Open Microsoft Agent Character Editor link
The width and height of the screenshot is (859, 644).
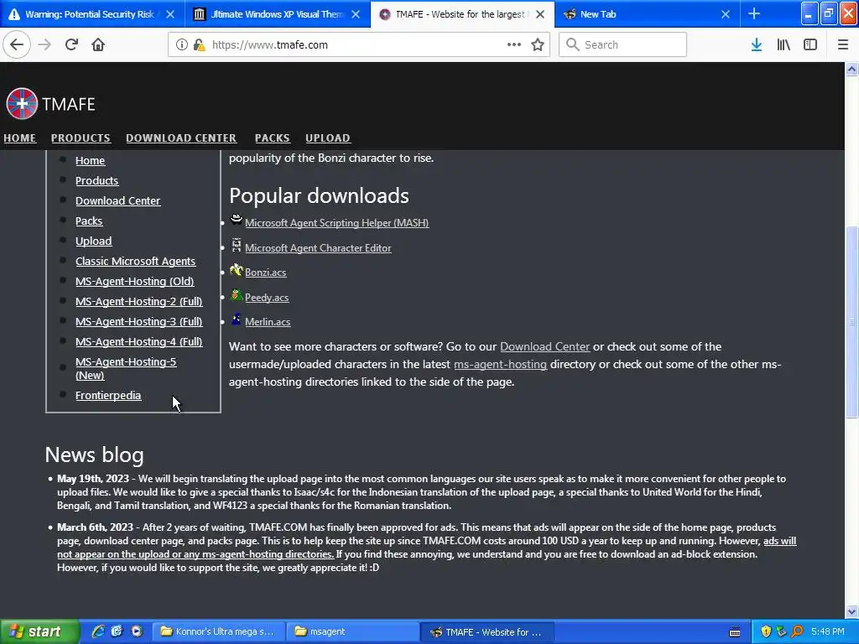point(318,248)
